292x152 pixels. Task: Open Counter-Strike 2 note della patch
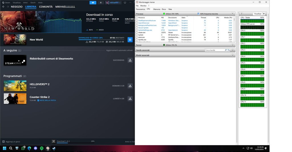coord(46,100)
